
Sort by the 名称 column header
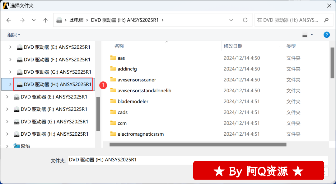tap(119, 46)
